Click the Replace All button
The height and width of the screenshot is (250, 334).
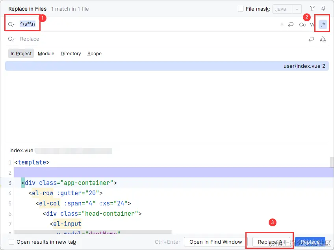[271, 242]
